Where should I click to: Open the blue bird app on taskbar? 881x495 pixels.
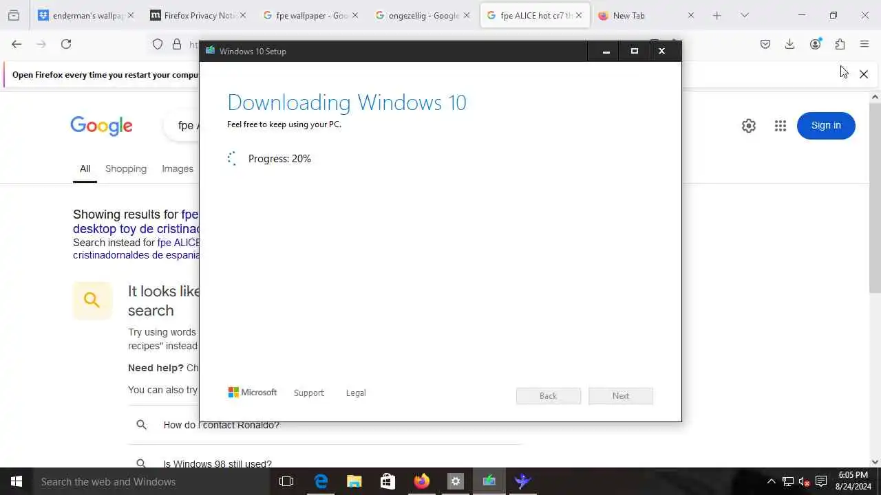tap(522, 481)
